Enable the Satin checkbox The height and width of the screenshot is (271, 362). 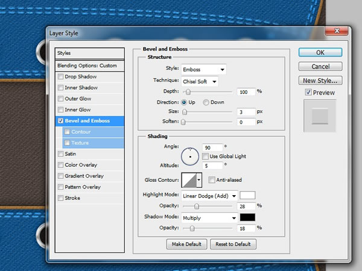(x=60, y=154)
